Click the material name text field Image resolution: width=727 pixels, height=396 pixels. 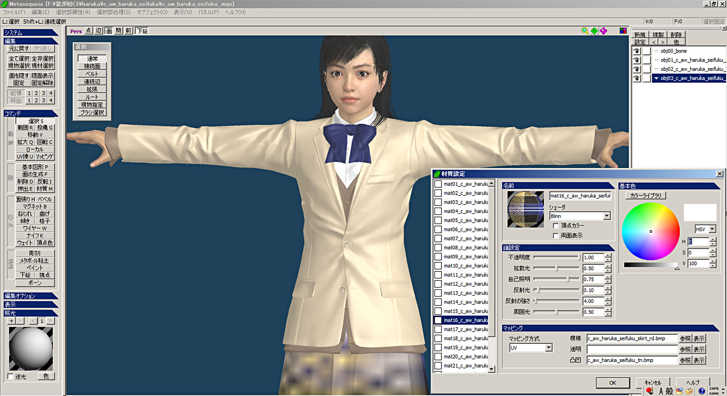[580, 196]
